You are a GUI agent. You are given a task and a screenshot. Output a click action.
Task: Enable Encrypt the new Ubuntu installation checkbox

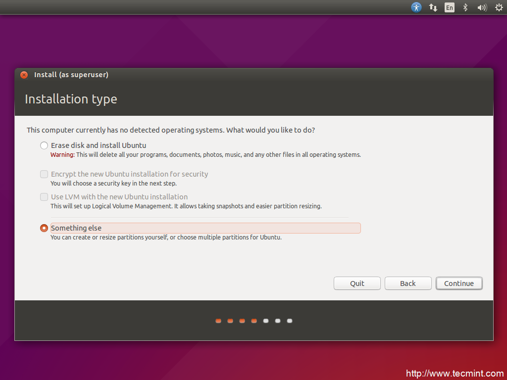44,174
